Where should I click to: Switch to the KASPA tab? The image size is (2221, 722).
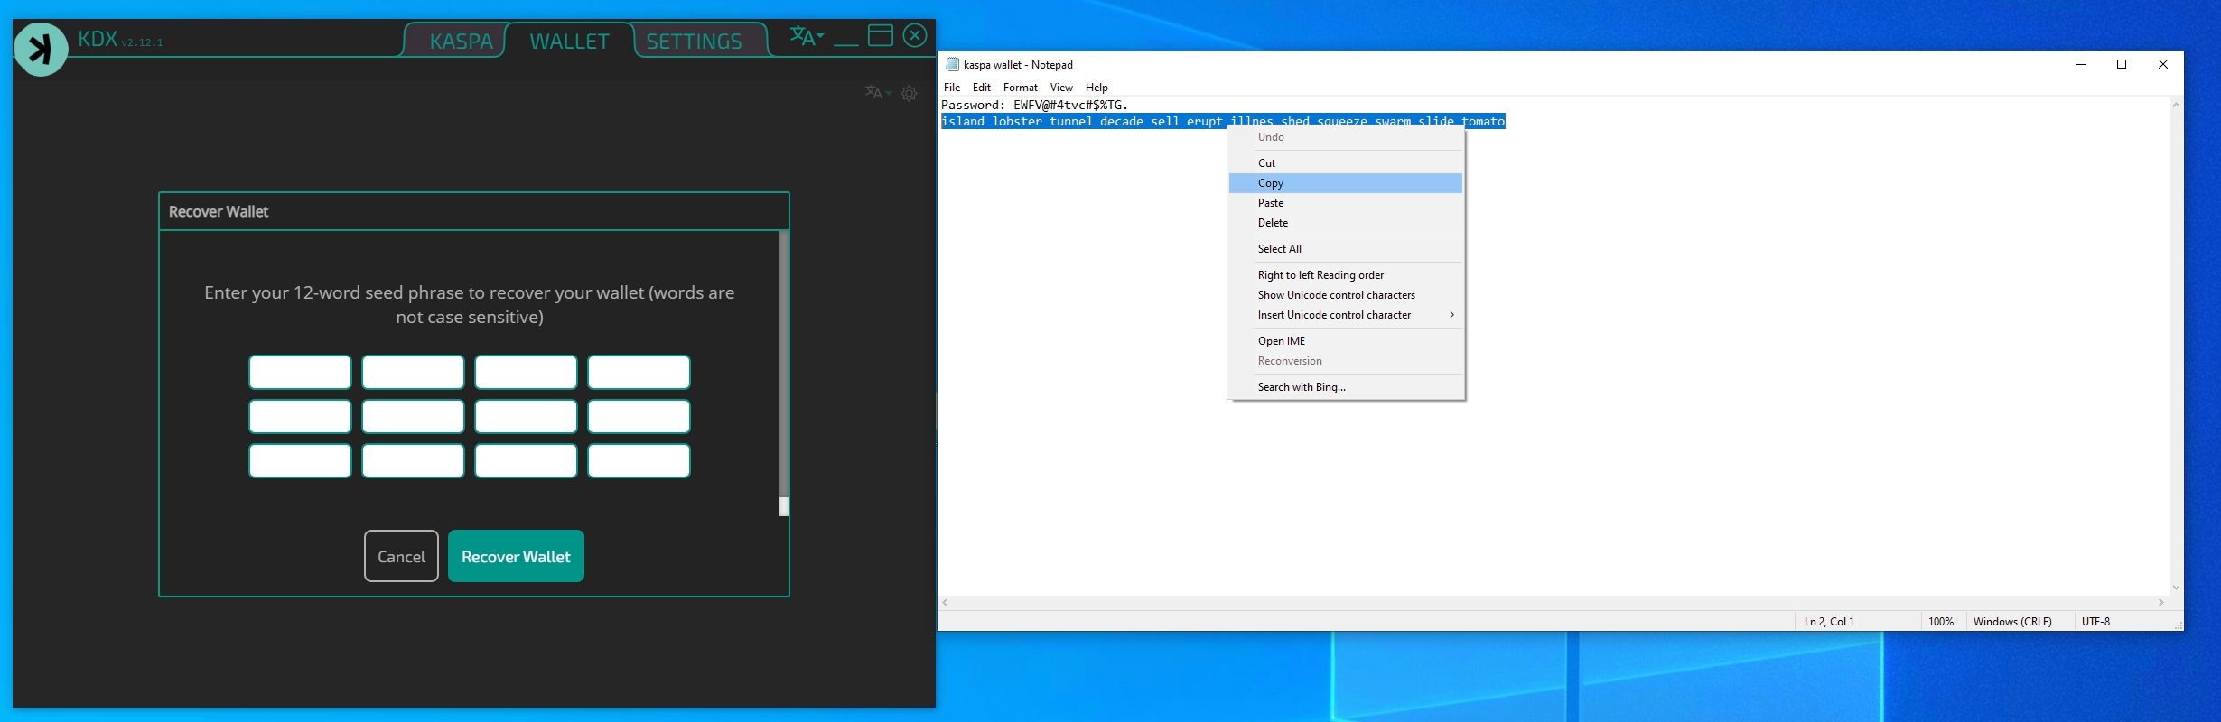(461, 42)
